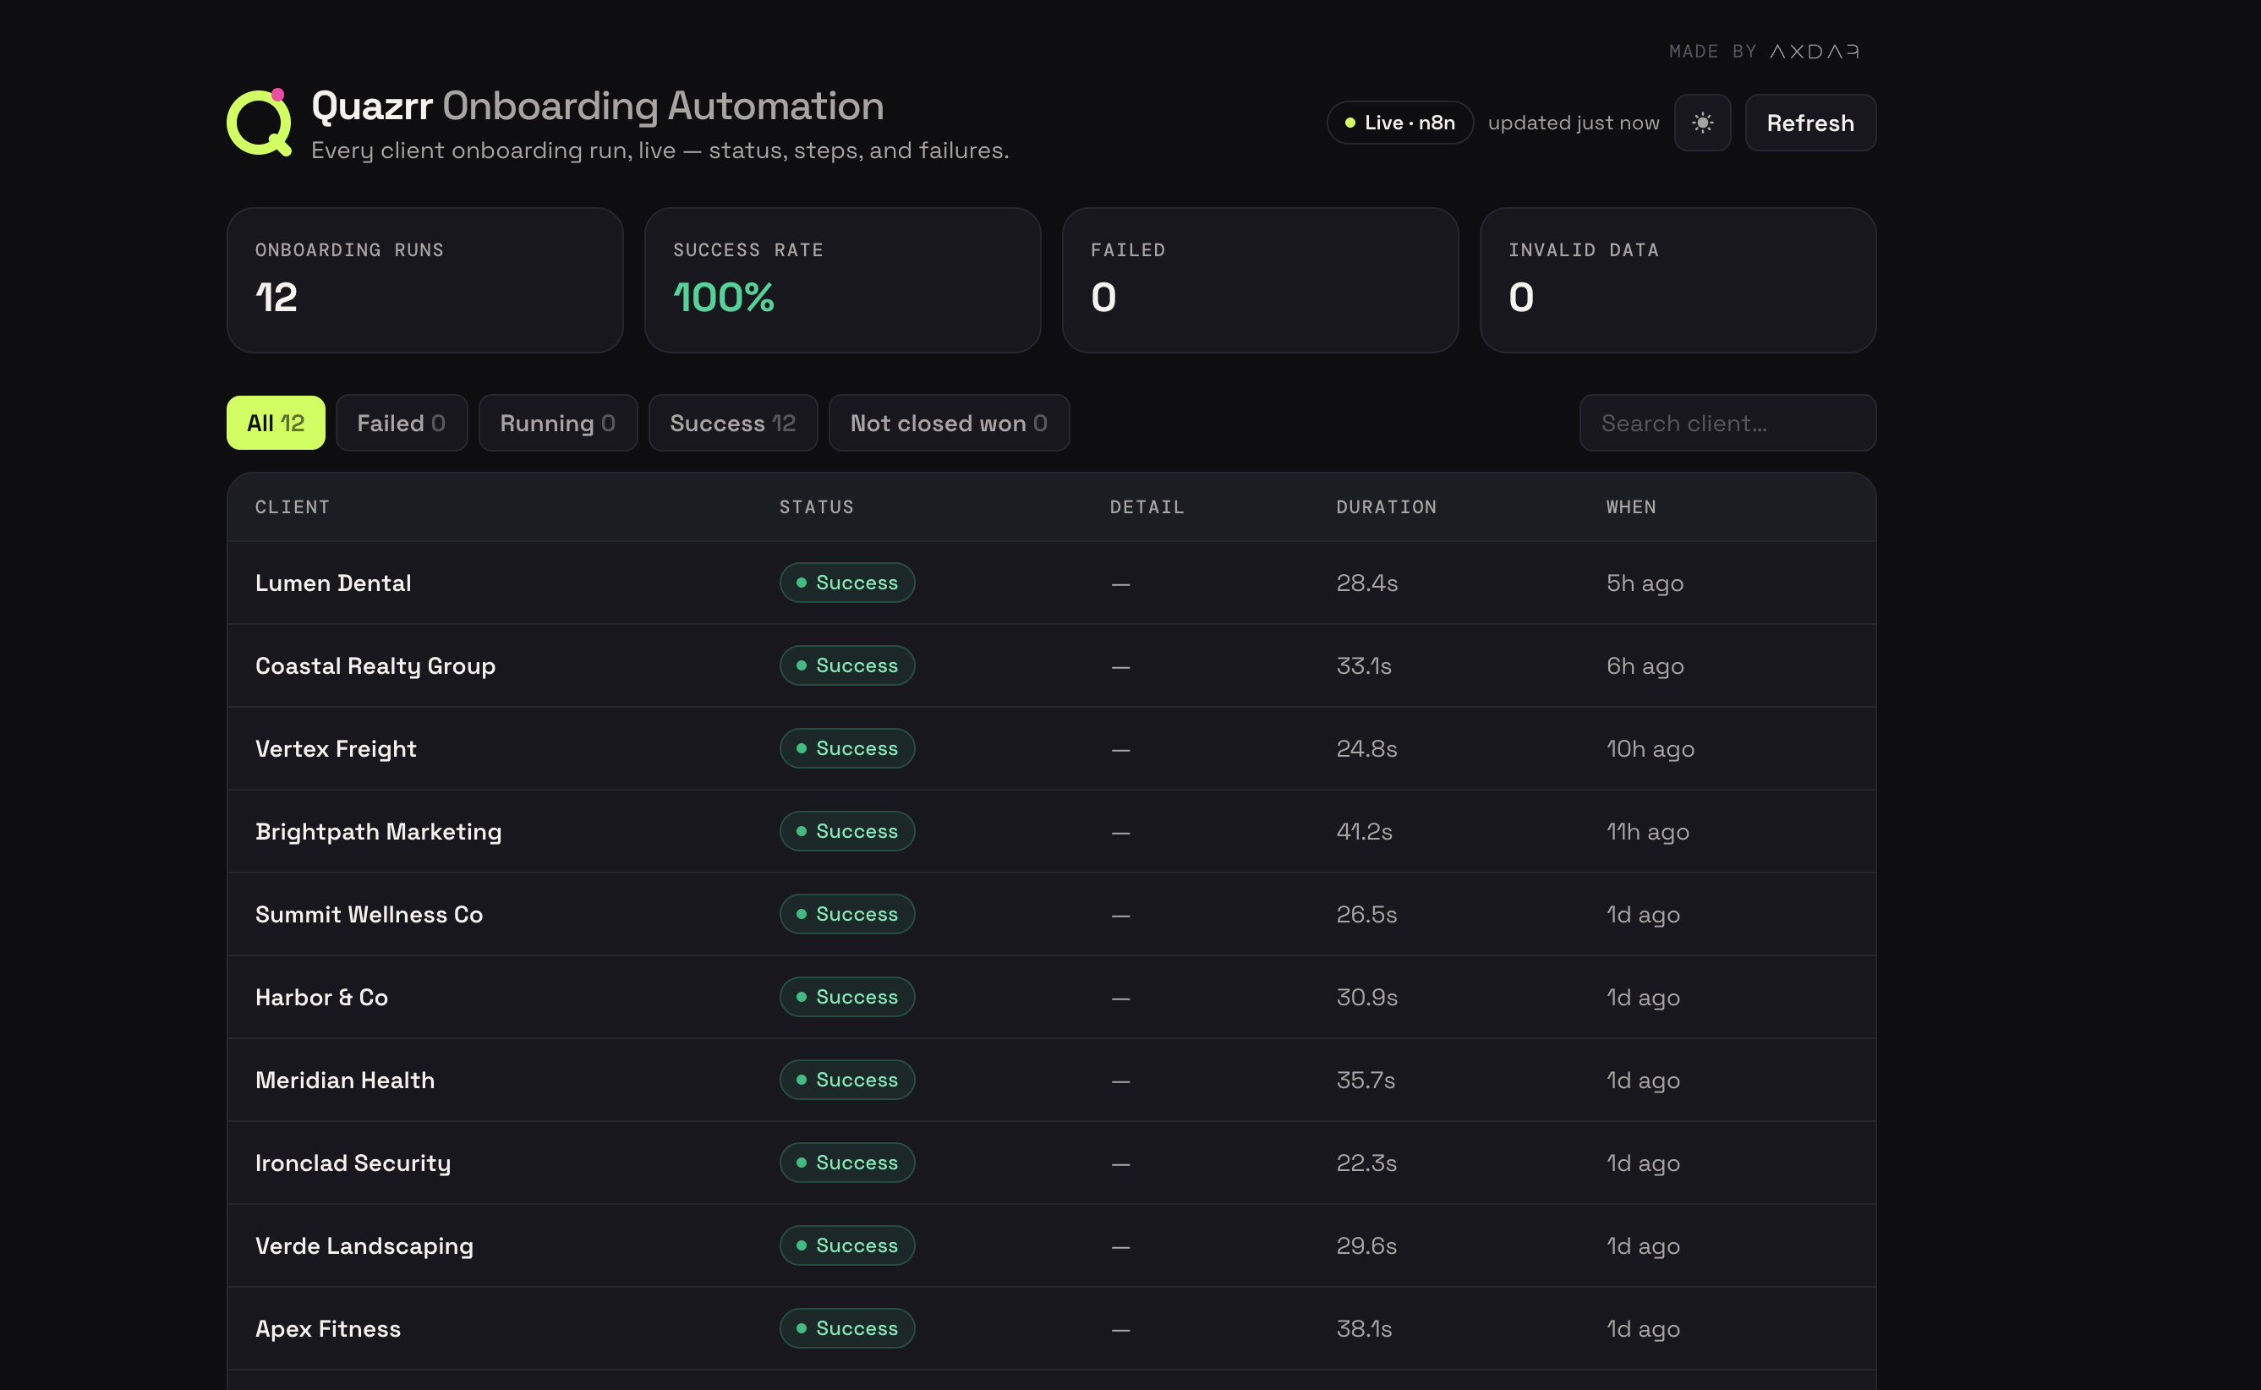
Task: Click the 26.5s duration value
Action: pyautogui.click(x=1366, y=914)
